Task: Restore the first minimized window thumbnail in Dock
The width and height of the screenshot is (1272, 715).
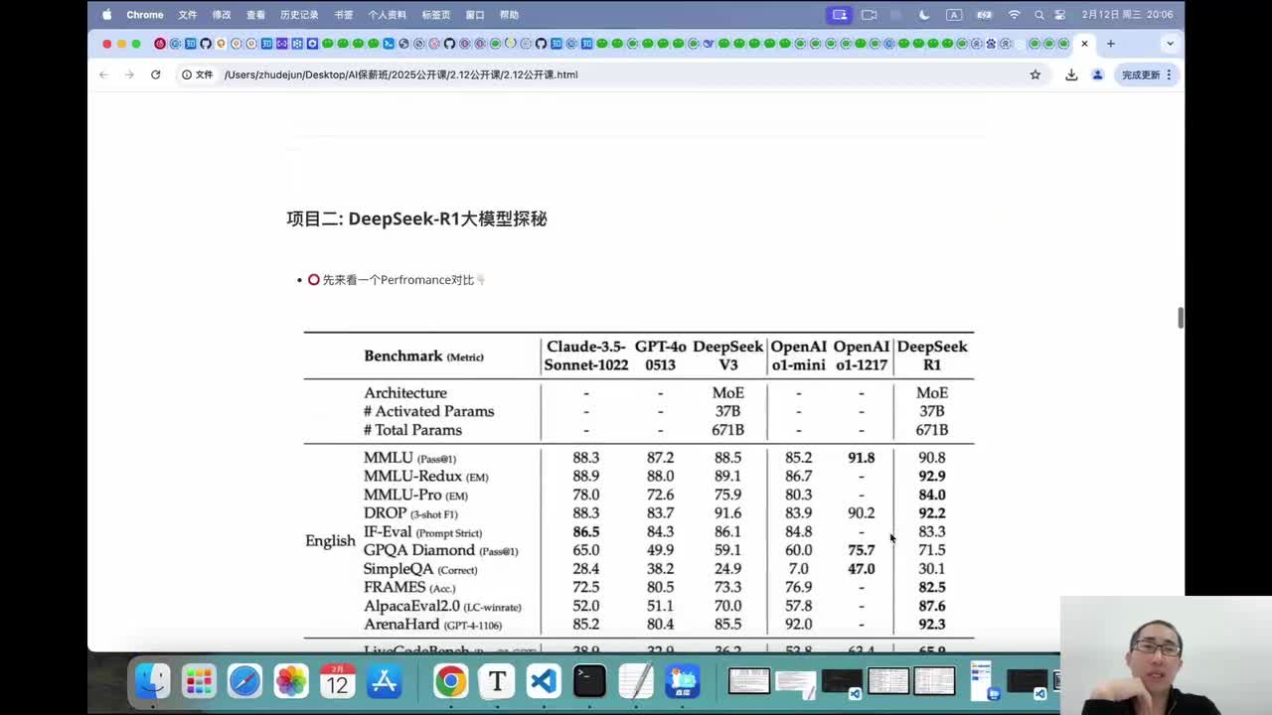Action: pos(749,680)
